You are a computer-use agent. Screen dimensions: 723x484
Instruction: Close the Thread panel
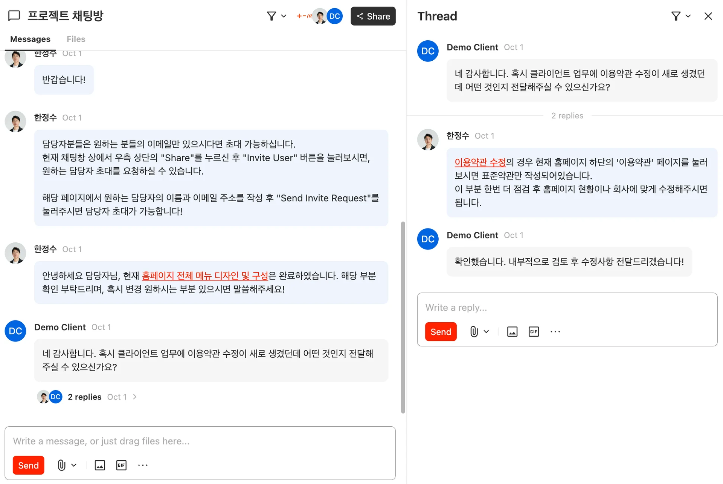click(x=708, y=16)
